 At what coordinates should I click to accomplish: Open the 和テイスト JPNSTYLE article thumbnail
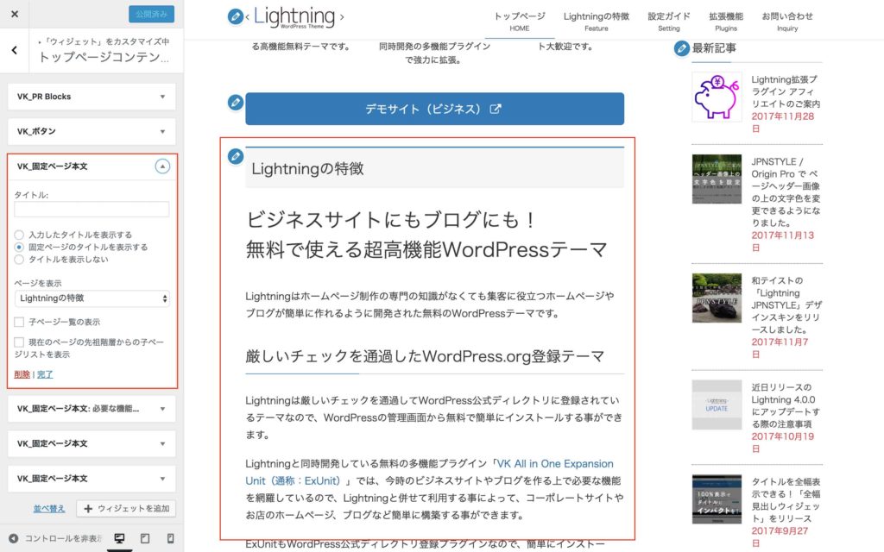tap(717, 298)
